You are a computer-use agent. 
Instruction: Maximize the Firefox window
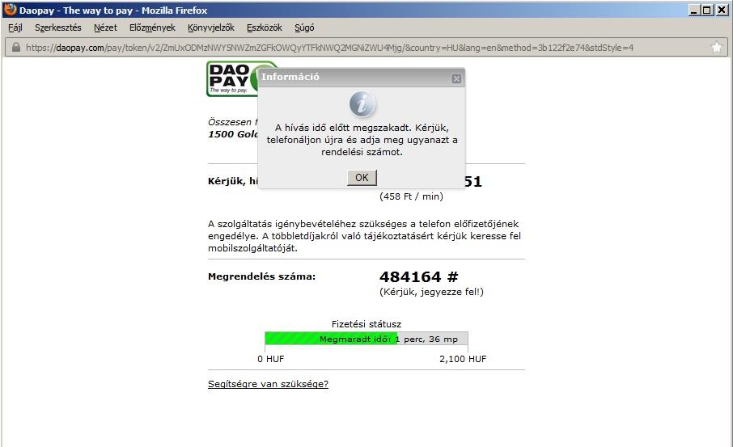point(708,10)
